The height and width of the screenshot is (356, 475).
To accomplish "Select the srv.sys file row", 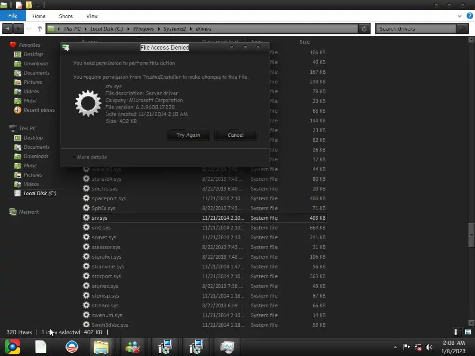I will pyautogui.click(x=204, y=218).
